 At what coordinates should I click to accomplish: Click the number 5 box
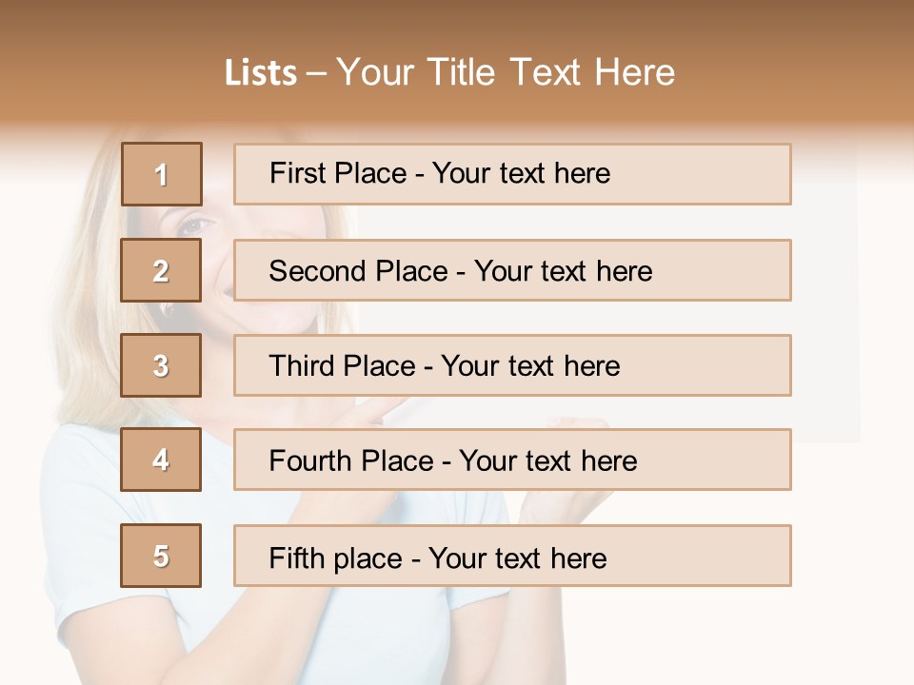click(x=161, y=556)
